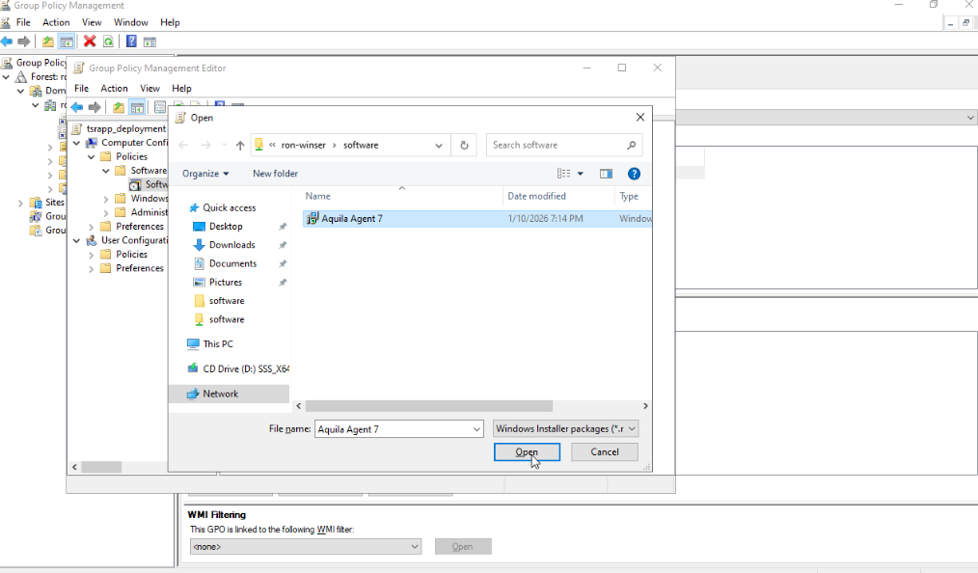Open the Window menu in Group Policy Management
Image resolution: width=978 pixels, height=573 pixels.
click(130, 22)
